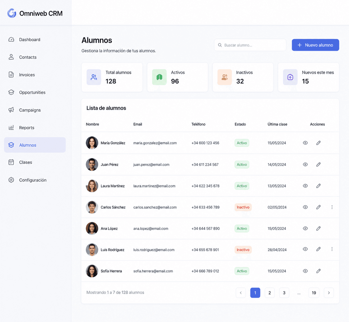The image size is (349, 322).
Task: Edit Ana López with the pencil icon
Action: (x=318, y=228)
